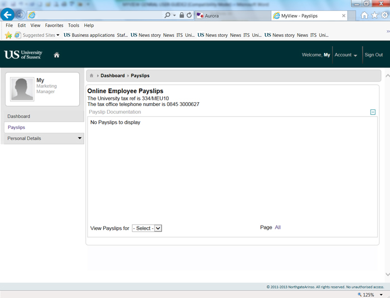Viewport: 390px width, 298px height.
Task: Switch to the Aurora browser tab
Action: click(232, 16)
